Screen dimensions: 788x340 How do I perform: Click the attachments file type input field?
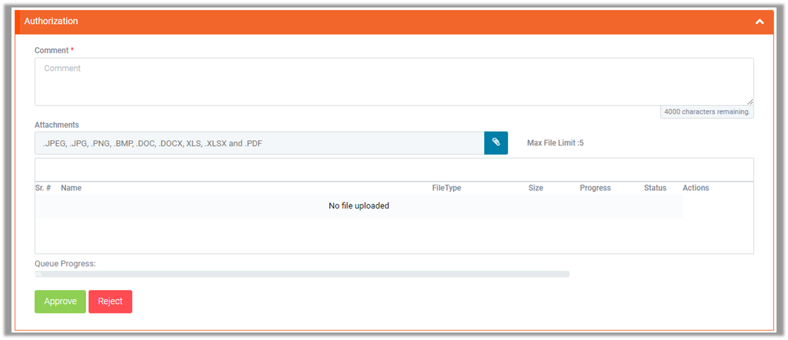[259, 144]
